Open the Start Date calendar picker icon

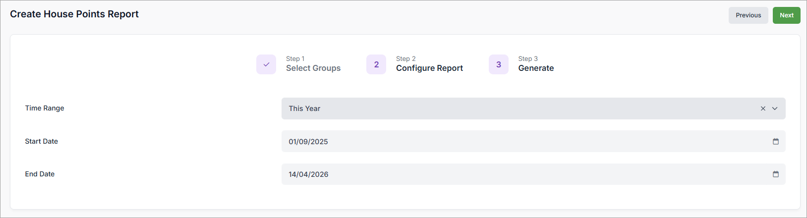[776, 142]
